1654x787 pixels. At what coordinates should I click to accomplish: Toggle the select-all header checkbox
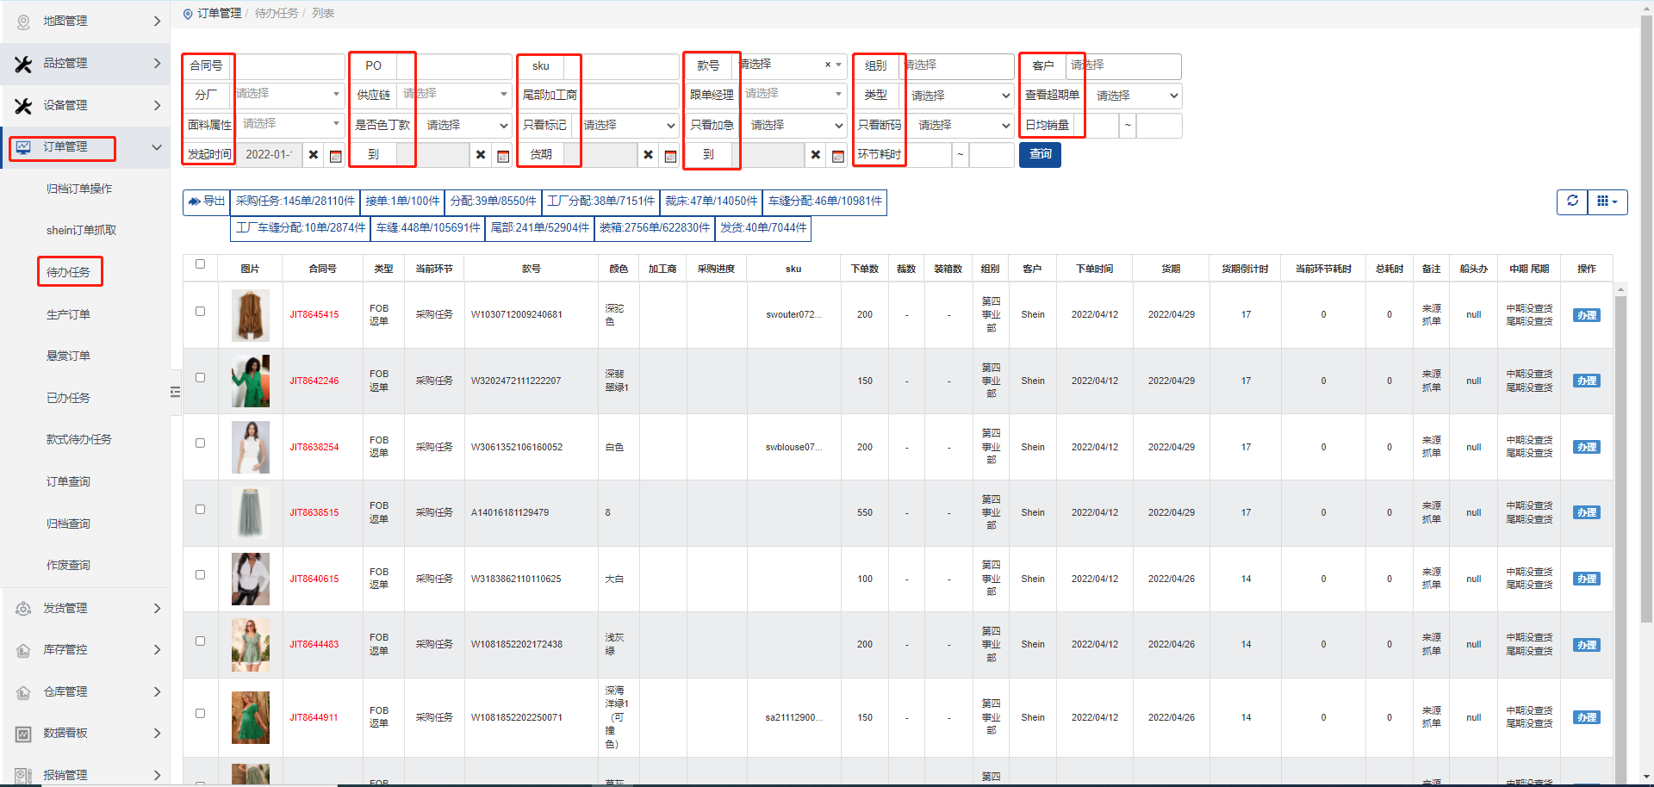coord(200,264)
